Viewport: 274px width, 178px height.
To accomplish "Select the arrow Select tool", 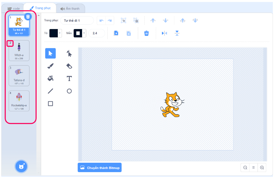I will [x=50, y=53].
